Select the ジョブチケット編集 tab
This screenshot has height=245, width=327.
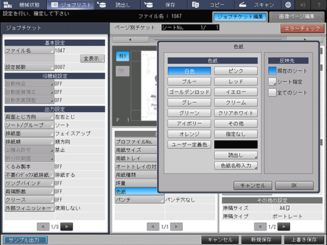coord(240,17)
